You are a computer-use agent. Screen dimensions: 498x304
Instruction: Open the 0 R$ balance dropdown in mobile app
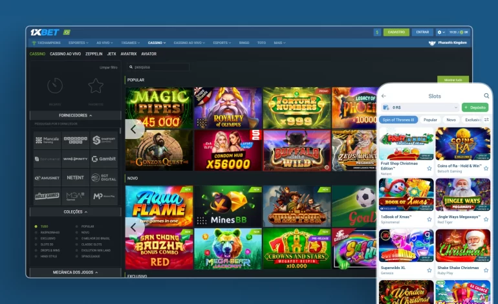coord(420,107)
